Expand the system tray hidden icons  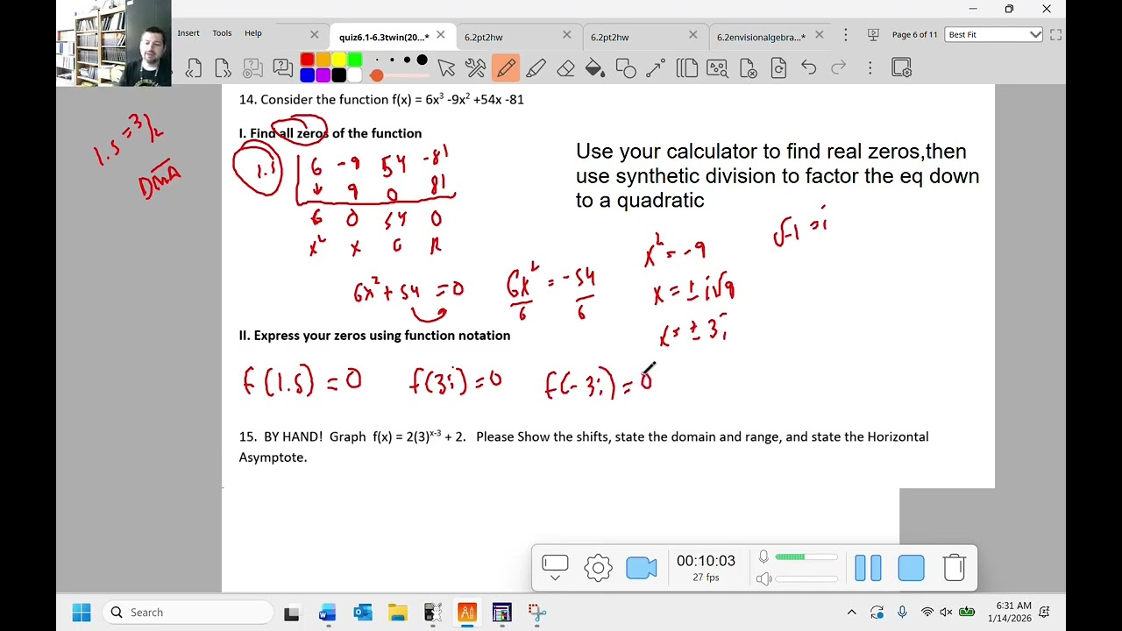coord(851,613)
